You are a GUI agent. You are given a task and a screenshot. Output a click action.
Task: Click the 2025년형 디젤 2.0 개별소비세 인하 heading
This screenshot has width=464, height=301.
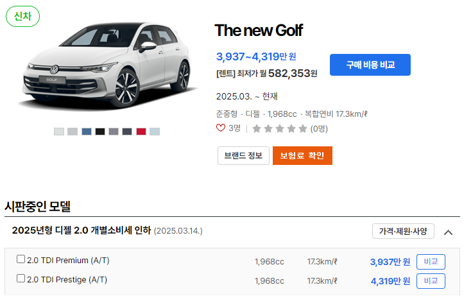pyautogui.click(x=82, y=230)
